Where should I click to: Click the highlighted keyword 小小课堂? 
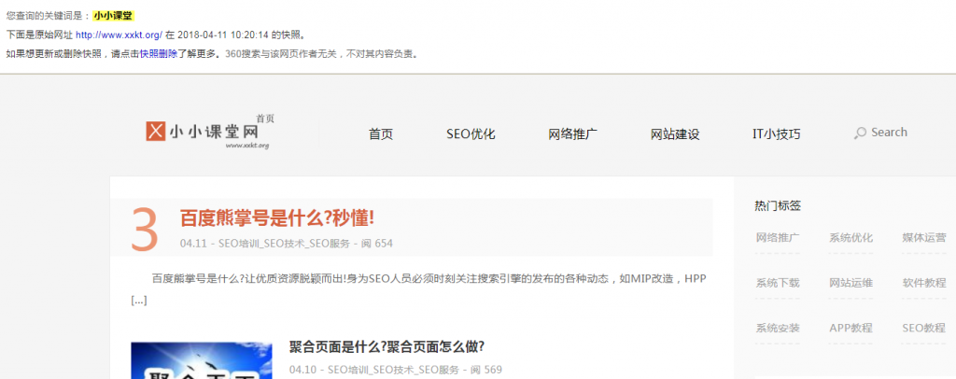coord(113,16)
